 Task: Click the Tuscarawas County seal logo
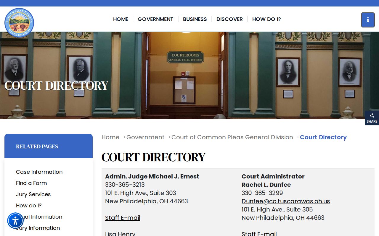coord(19,23)
